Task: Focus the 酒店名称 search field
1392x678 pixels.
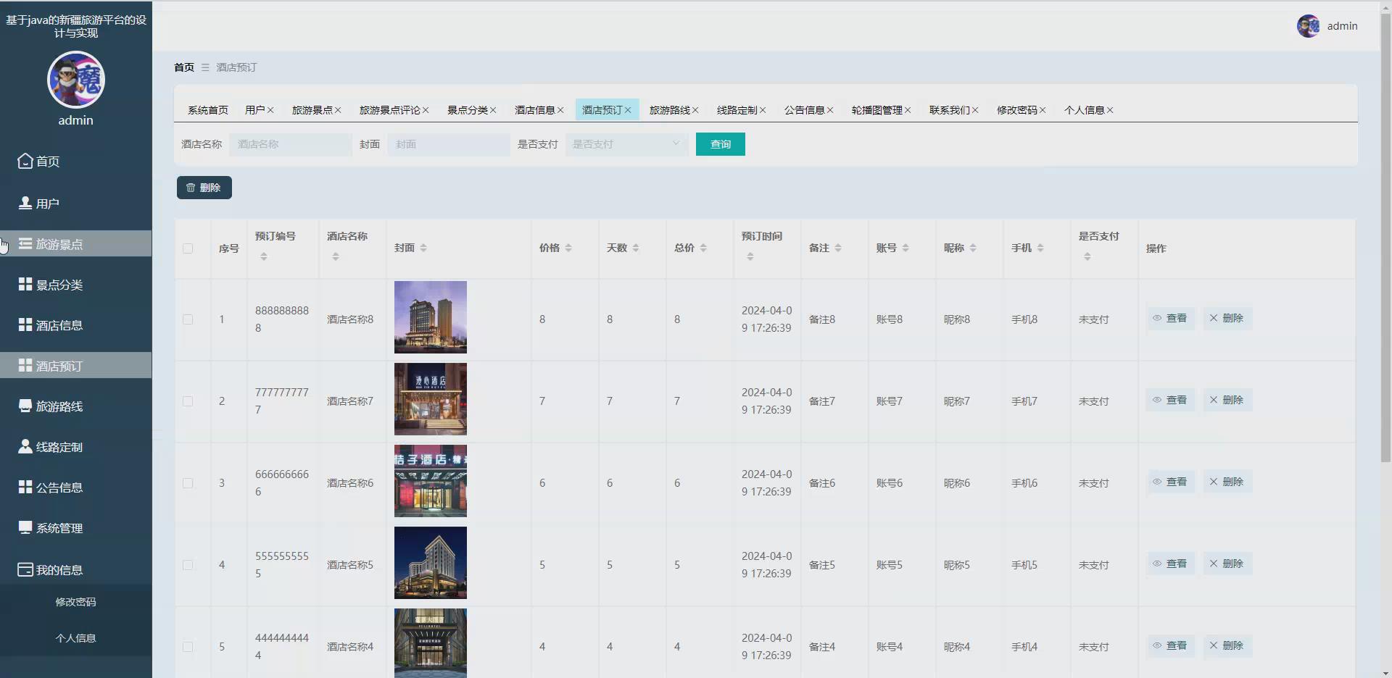Action: (291, 144)
